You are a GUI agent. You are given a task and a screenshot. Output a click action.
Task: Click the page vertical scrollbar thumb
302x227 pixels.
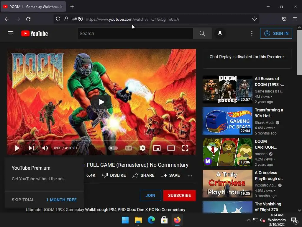pyautogui.click(x=299, y=52)
